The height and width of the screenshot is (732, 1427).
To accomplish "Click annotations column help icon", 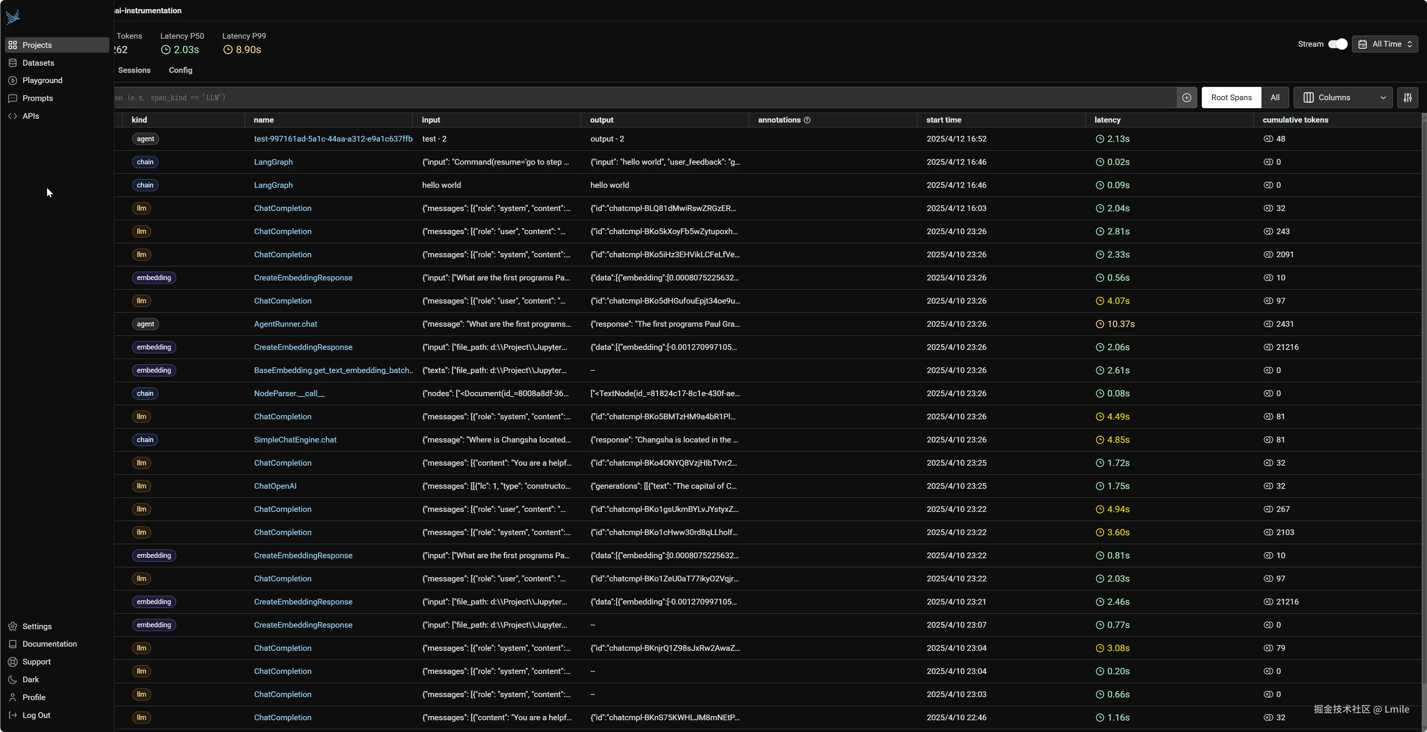I will 807,120.
